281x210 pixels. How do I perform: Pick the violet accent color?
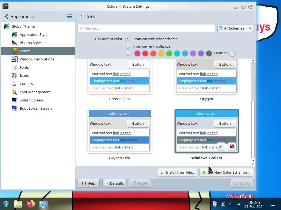(201, 53)
